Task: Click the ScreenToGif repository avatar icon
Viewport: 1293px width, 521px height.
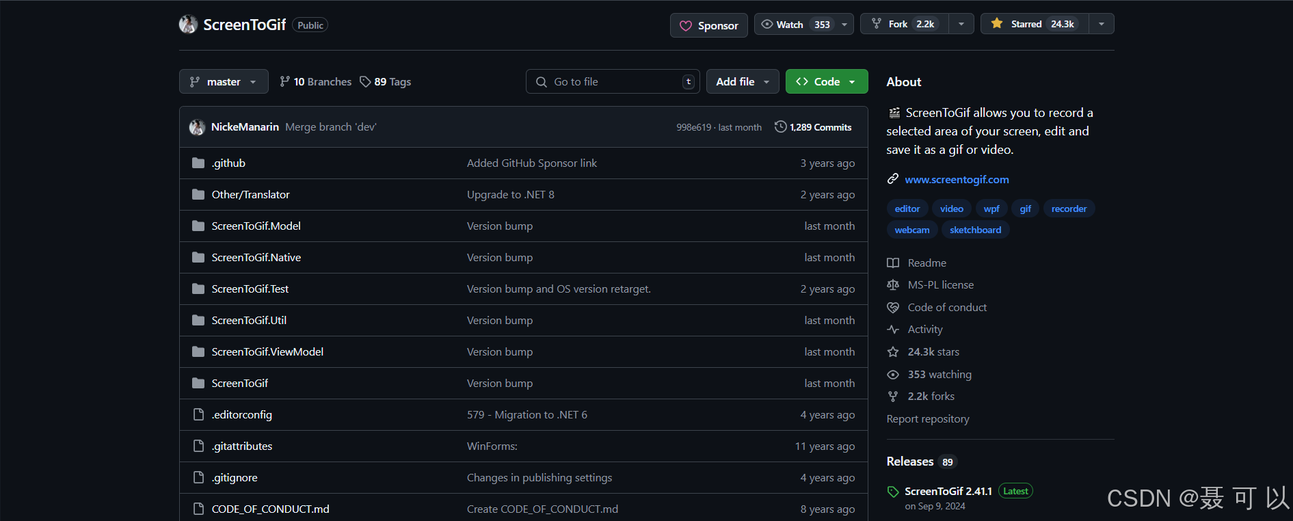Action: [x=189, y=25]
